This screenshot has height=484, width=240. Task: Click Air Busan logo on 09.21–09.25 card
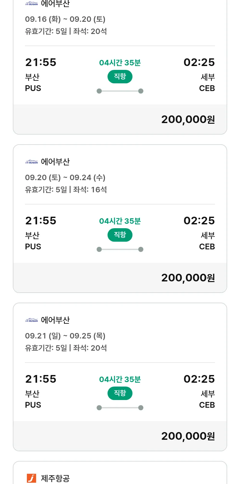(x=31, y=320)
